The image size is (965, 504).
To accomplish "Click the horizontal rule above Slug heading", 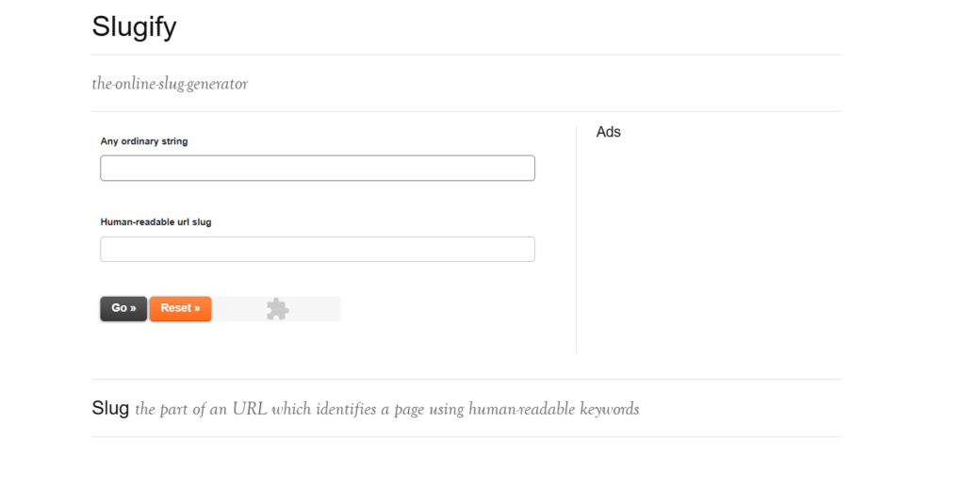I will point(466,379).
